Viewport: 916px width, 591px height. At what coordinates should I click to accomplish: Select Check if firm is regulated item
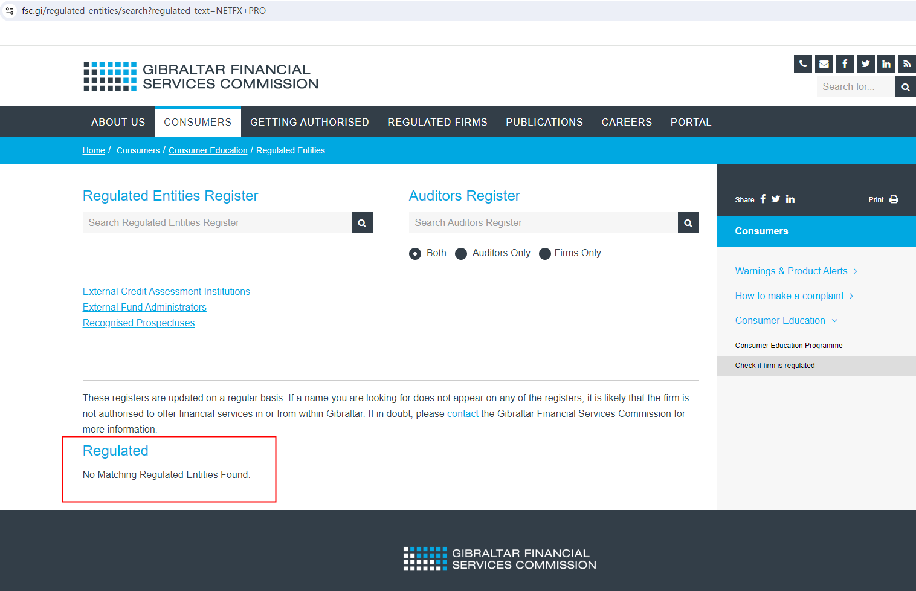click(x=816, y=366)
